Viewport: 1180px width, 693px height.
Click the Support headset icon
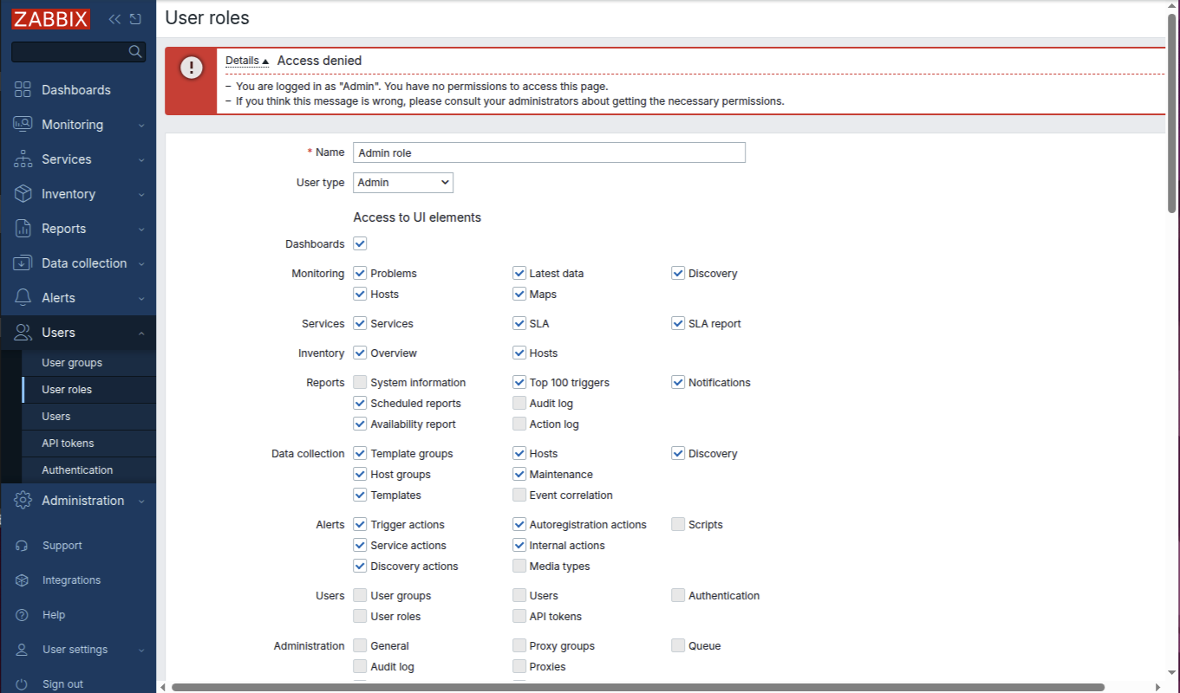click(x=23, y=546)
